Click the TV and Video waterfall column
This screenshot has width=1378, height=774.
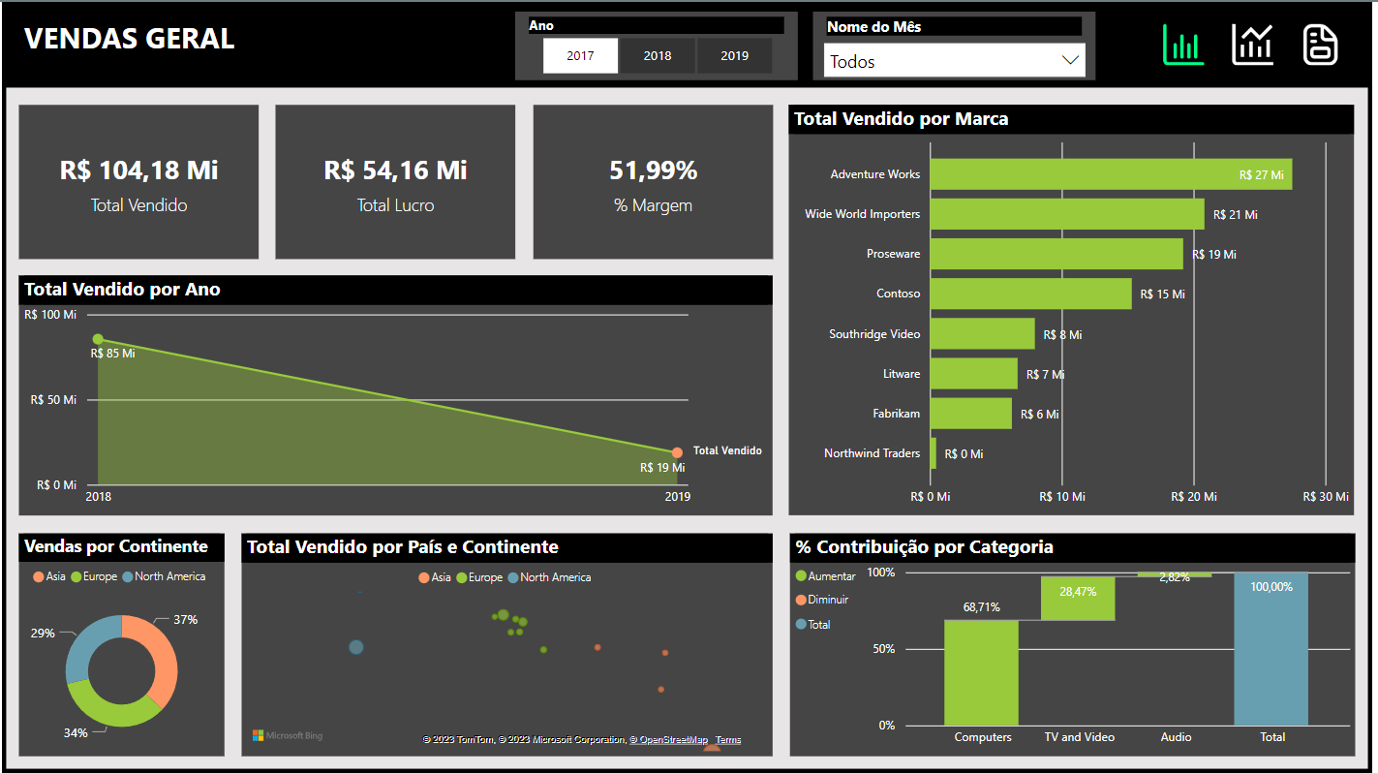click(x=1078, y=599)
